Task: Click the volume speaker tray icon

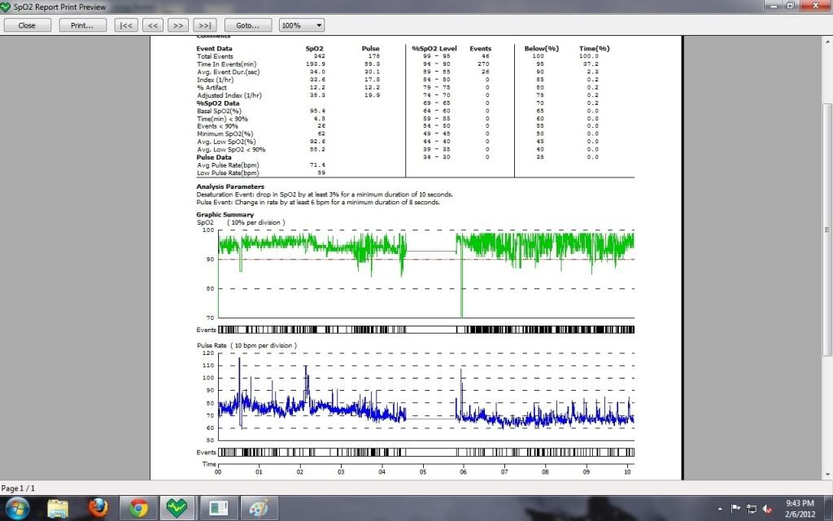Action: [x=766, y=509]
